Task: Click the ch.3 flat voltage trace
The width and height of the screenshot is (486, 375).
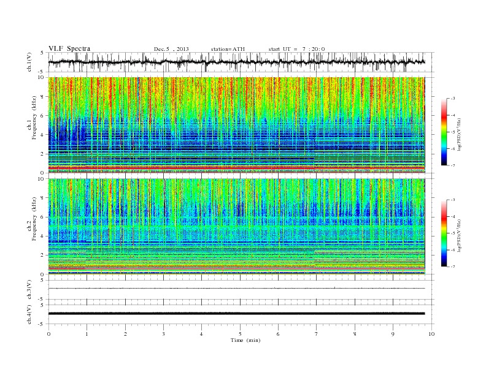Action: (236, 289)
